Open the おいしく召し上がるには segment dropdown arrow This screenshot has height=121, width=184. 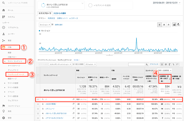[x=82, y=3]
